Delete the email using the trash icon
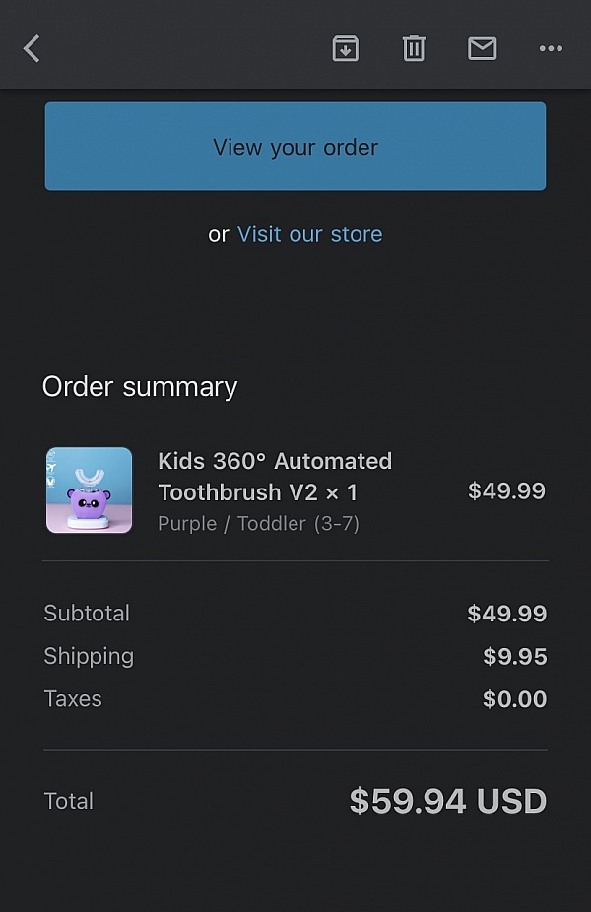 click(414, 48)
